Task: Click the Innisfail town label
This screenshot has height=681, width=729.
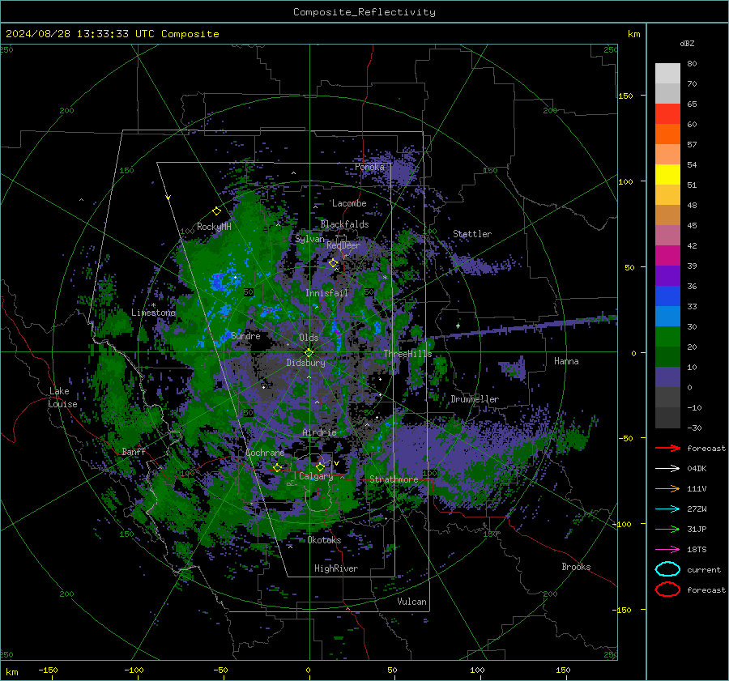Action: (326, 293)
